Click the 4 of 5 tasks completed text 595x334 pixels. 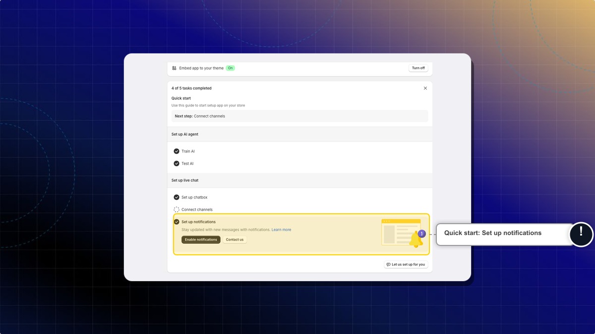[191, 88]
